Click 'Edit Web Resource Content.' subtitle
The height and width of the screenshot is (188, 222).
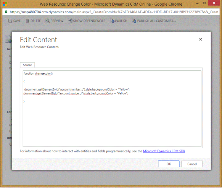tap(39, 47)
